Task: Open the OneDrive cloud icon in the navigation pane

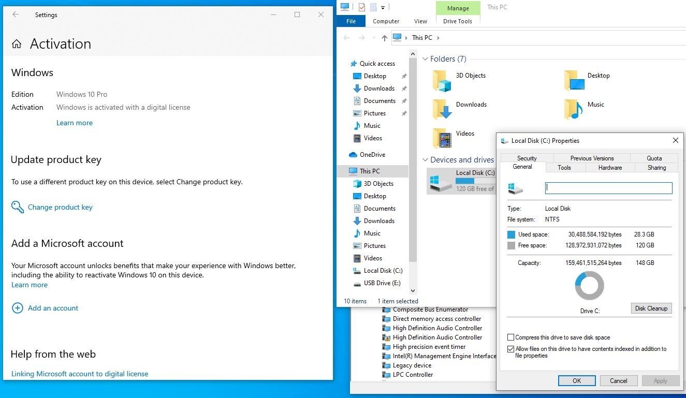Action: (353, 155)
